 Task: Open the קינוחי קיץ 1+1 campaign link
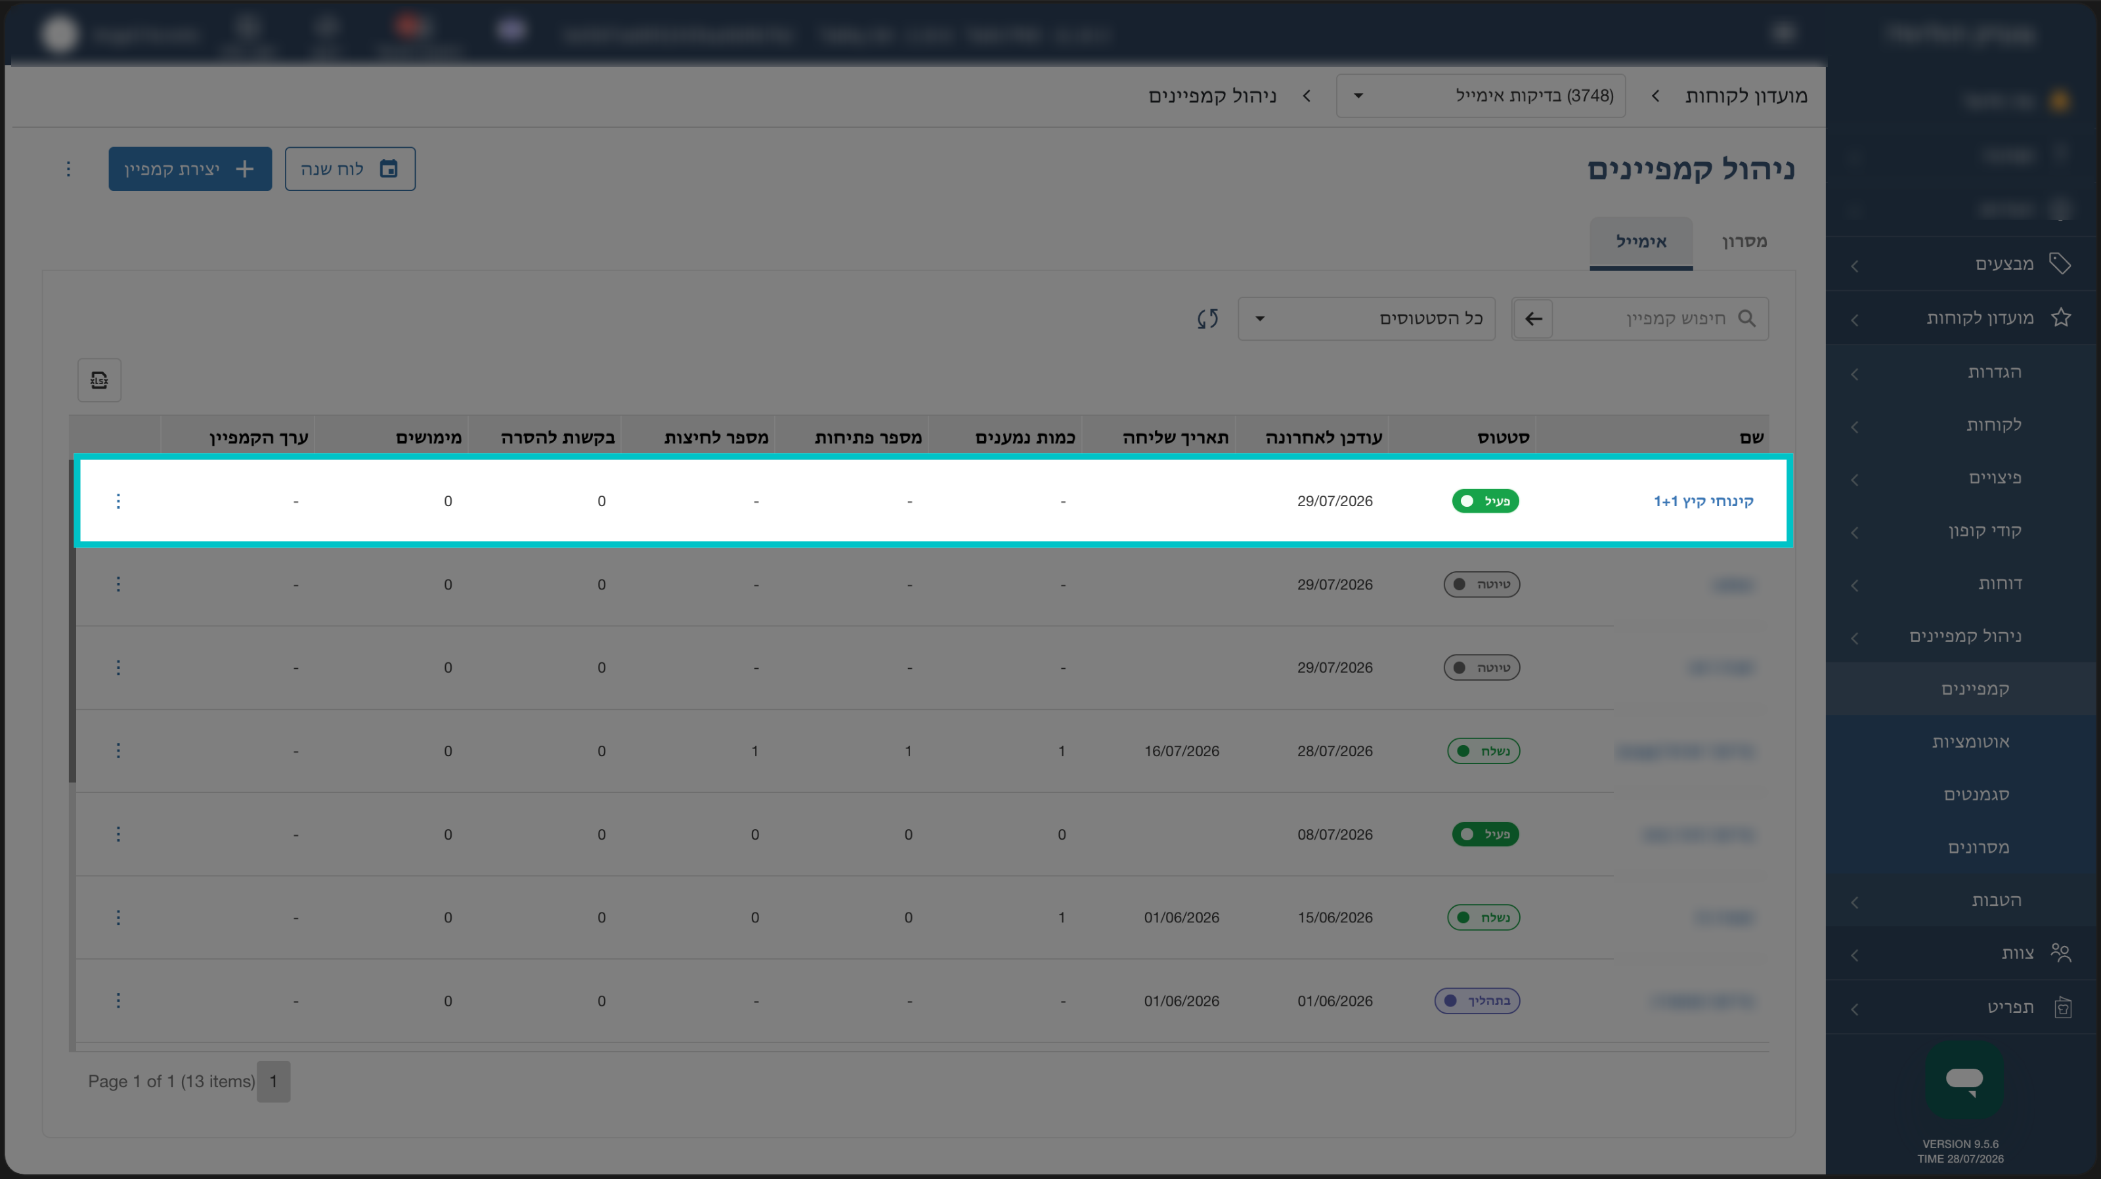pyautogui.click(x=1703, y=501)
